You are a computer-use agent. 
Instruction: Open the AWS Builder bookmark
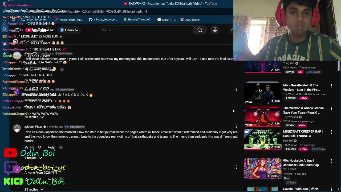pyautogui.click(x=190, y=19)
